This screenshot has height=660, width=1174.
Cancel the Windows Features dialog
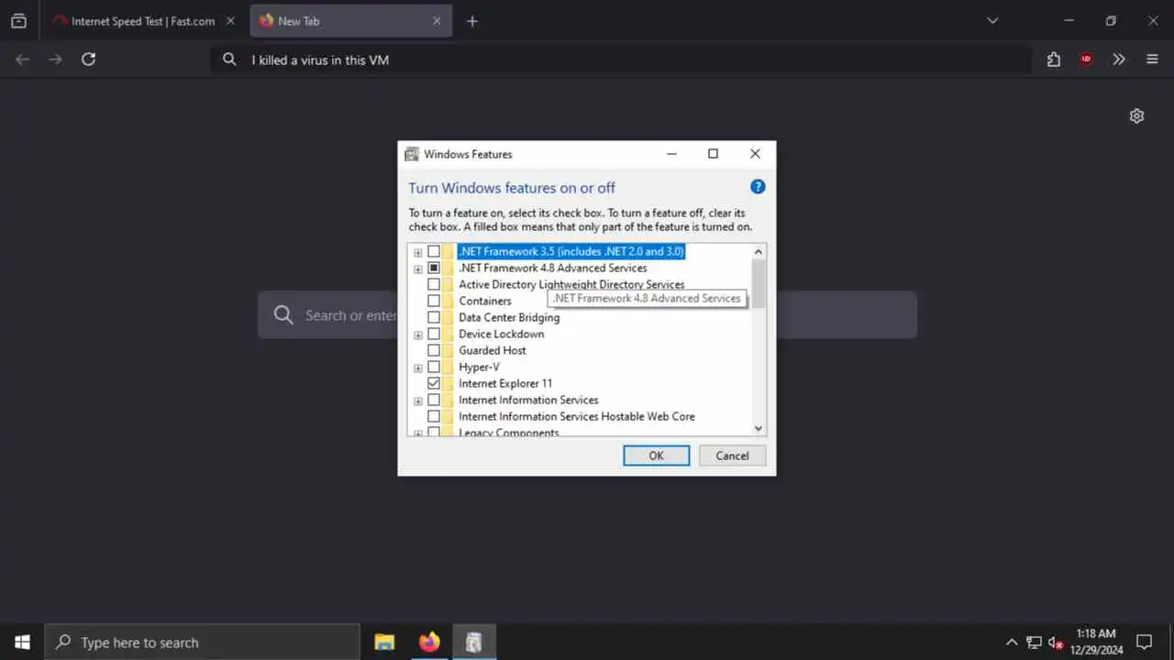click(x=732, y=456)
